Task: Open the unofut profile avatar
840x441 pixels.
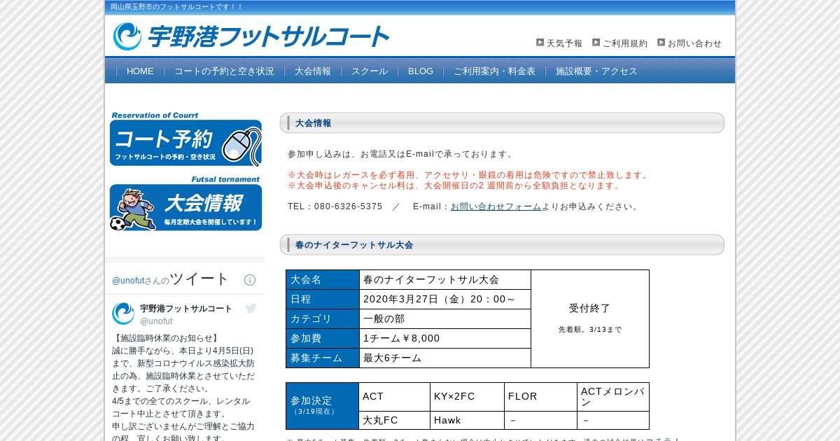Action: (123, 314)
